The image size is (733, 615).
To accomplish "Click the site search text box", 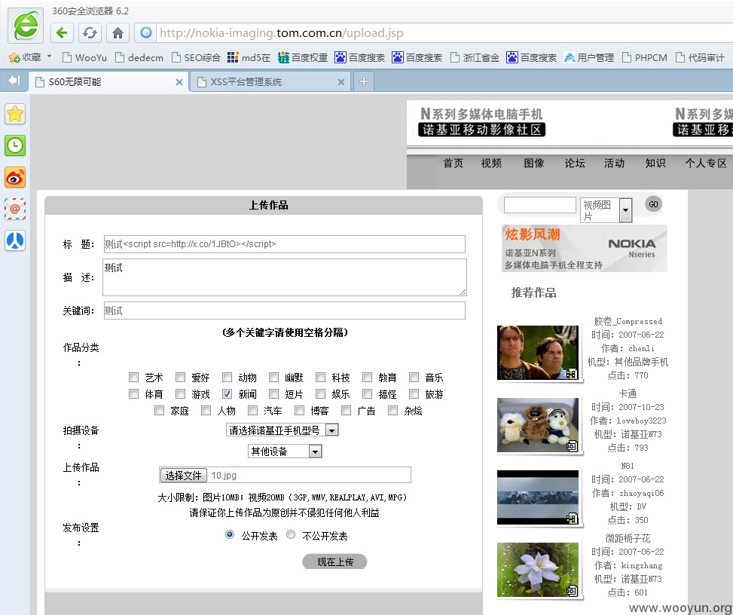I will pos(540,205).
